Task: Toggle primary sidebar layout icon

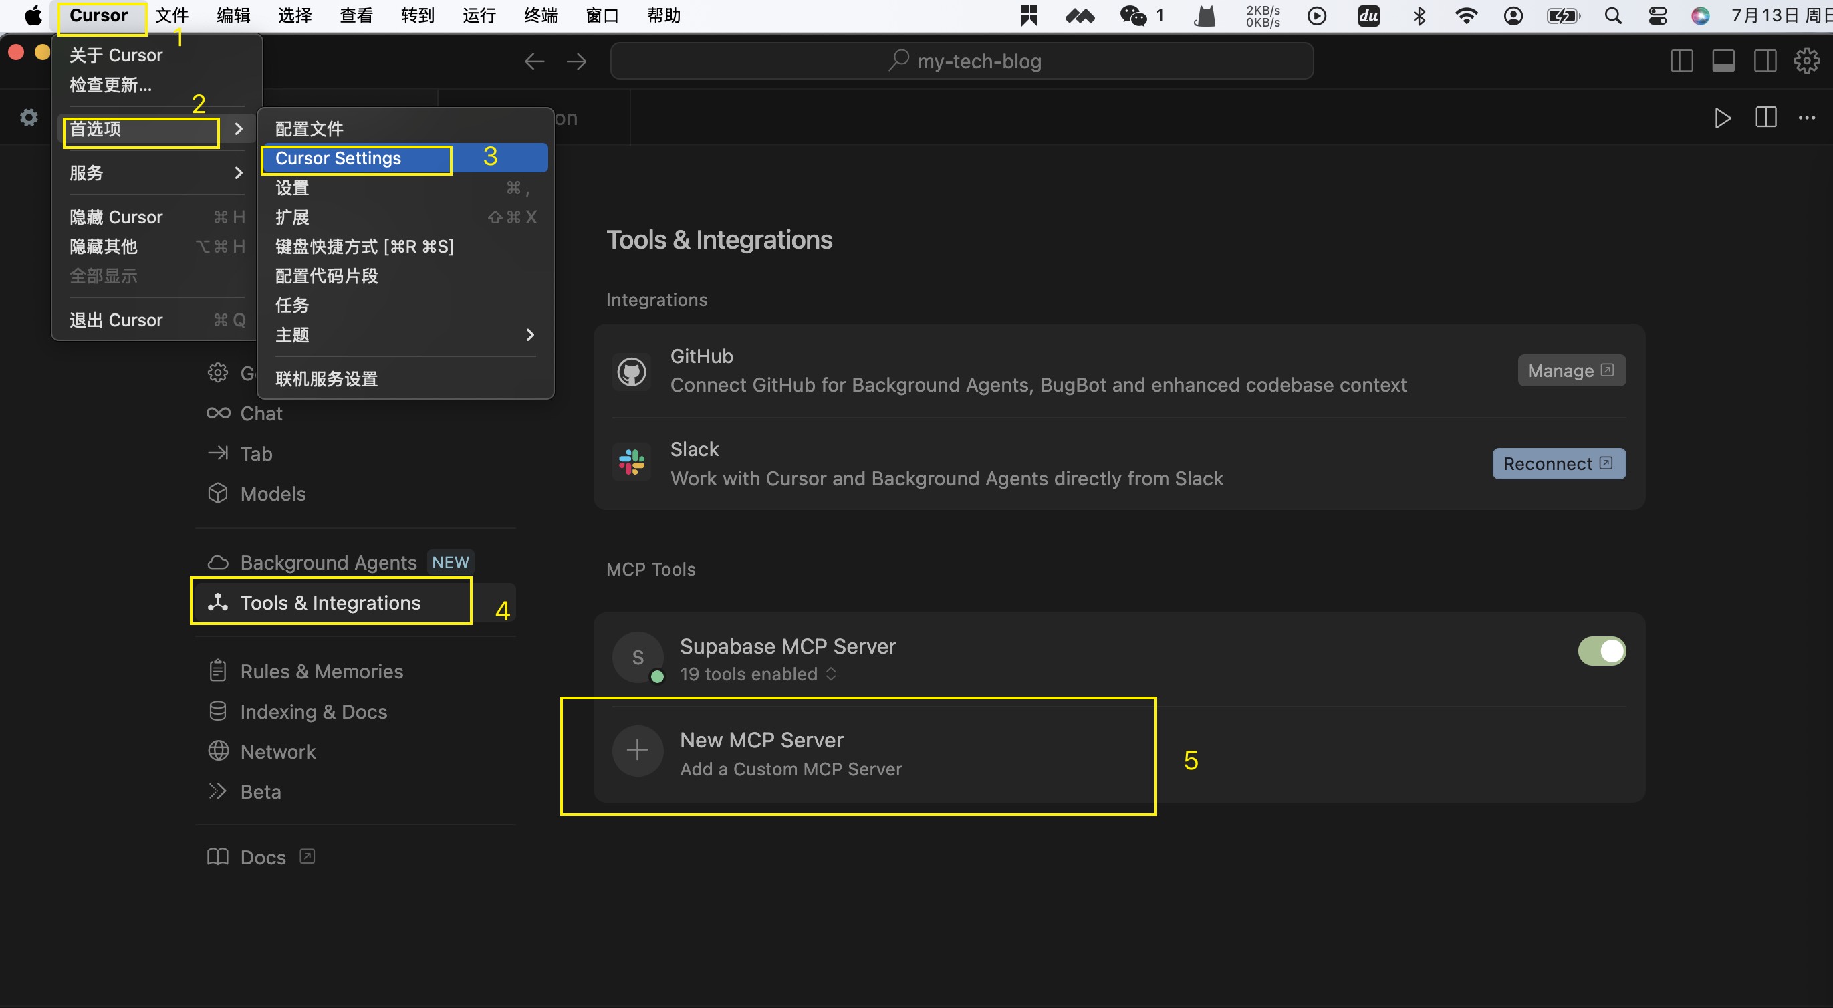Action: click(1681, 60)
